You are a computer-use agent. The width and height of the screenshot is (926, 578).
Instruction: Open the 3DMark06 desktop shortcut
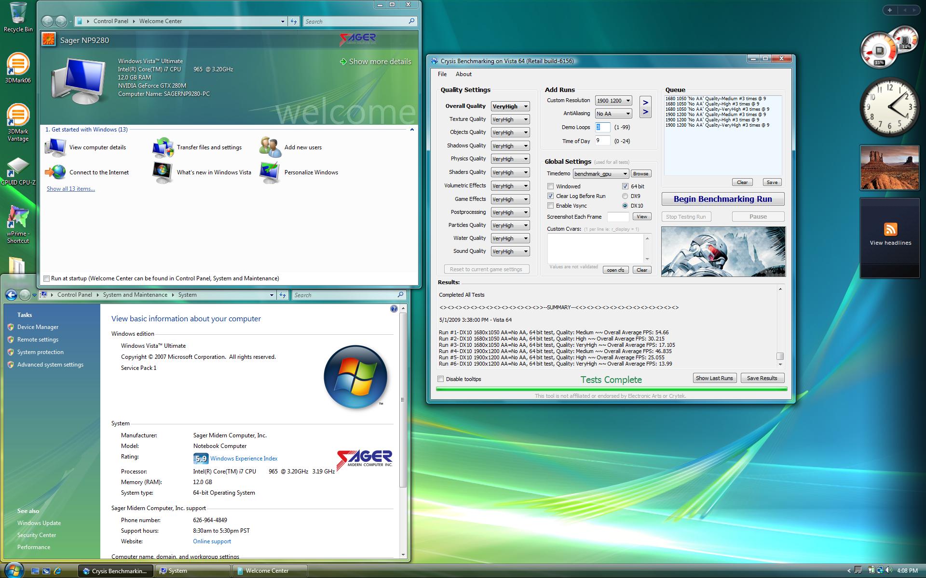(x=18, y=67)
